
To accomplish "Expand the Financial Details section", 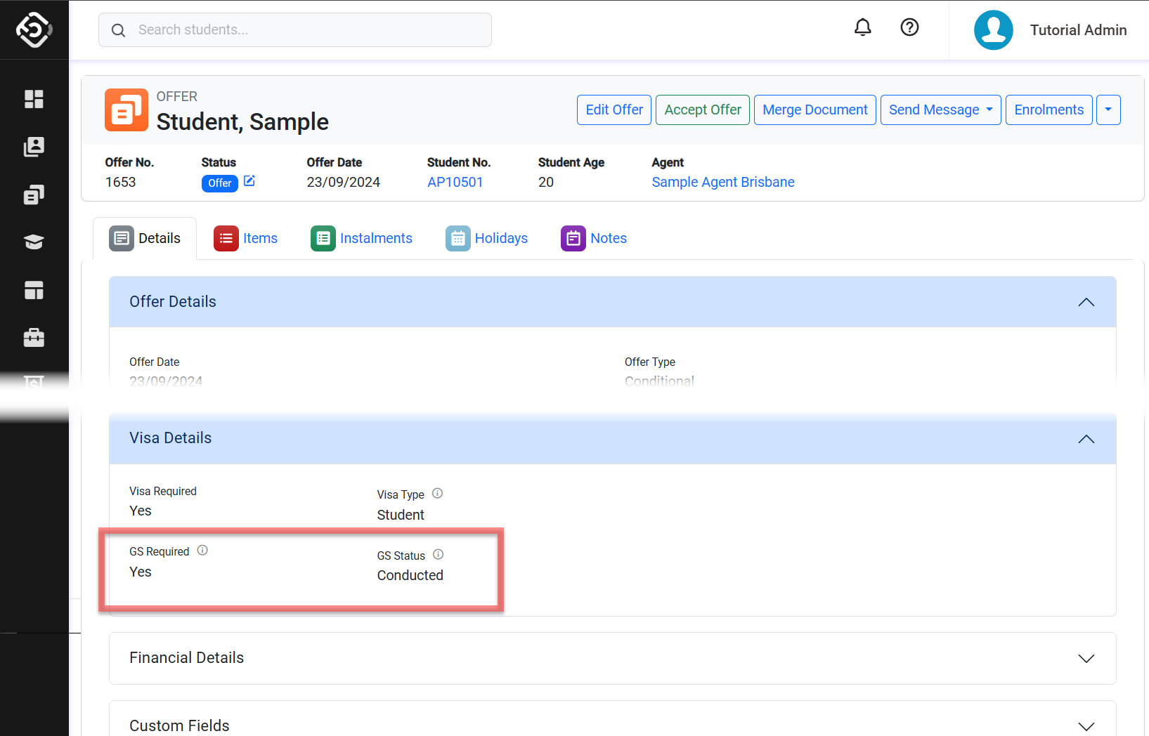I will [x=1086, y=658].
